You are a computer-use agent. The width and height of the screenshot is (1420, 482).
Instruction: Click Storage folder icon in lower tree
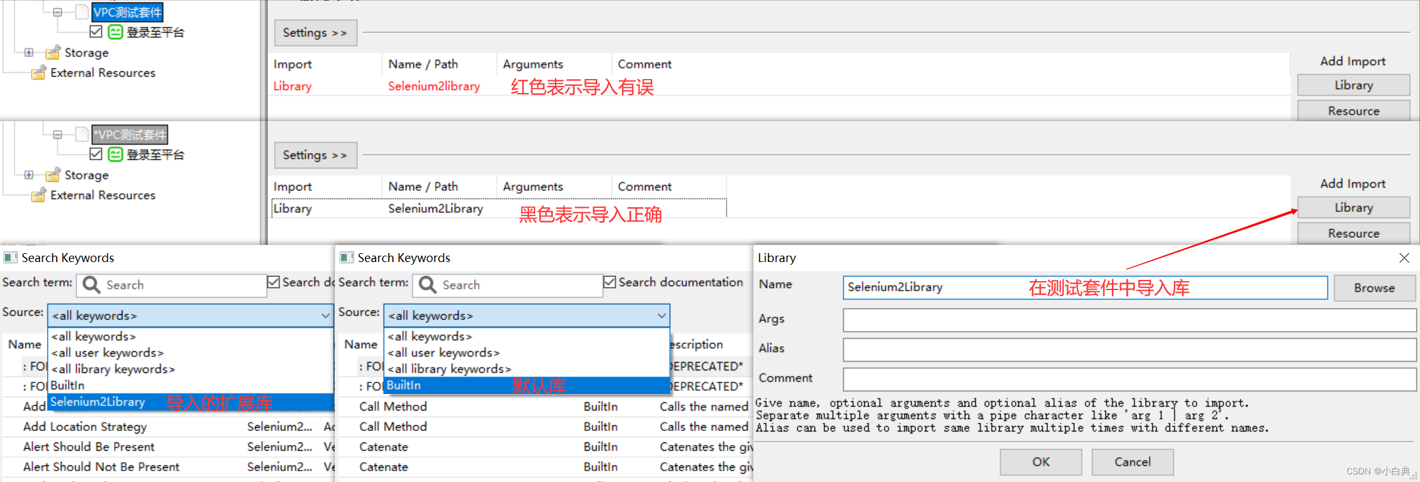(x=53, y=175)
